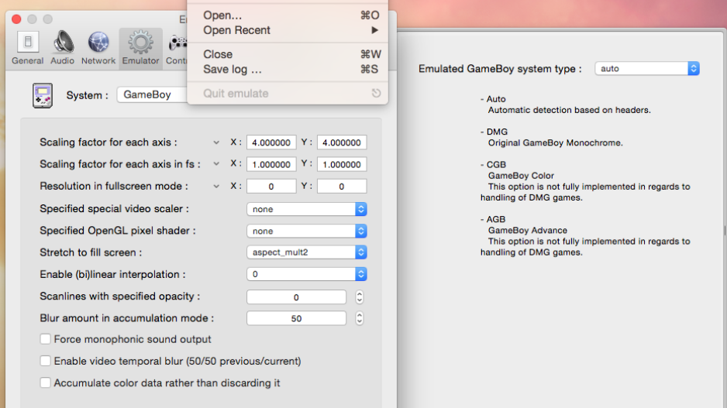Click "Automatic detection based on headers." text
Viewport: 727px width, 408px height.
click(x=570, y=110)
